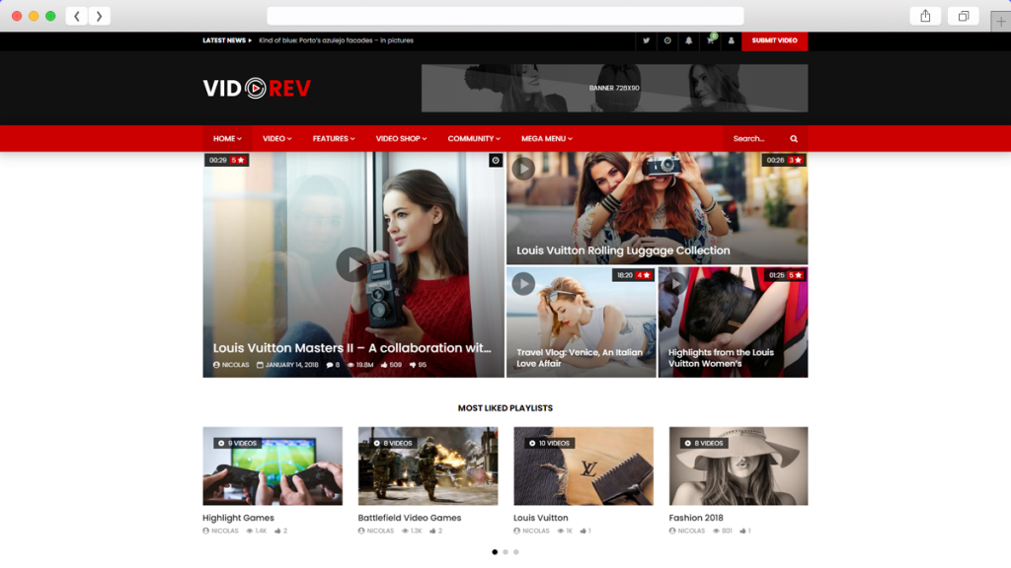Submit search with magnifier icon
The image size is (1011, 568).
point(794,138)
